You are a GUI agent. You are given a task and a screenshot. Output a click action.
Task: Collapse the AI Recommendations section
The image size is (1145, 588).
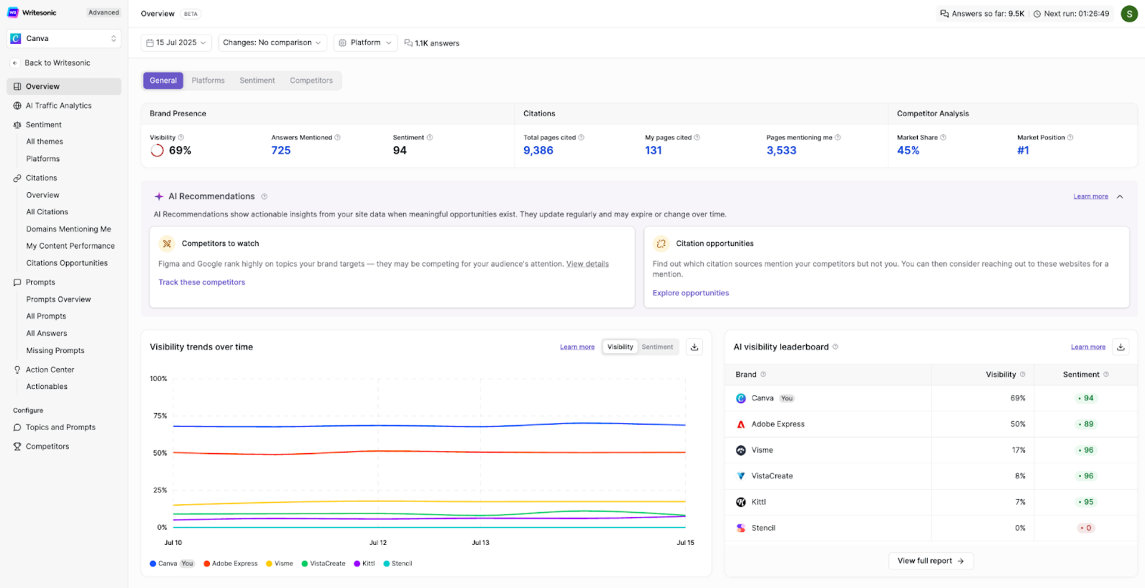(1120, 197)
